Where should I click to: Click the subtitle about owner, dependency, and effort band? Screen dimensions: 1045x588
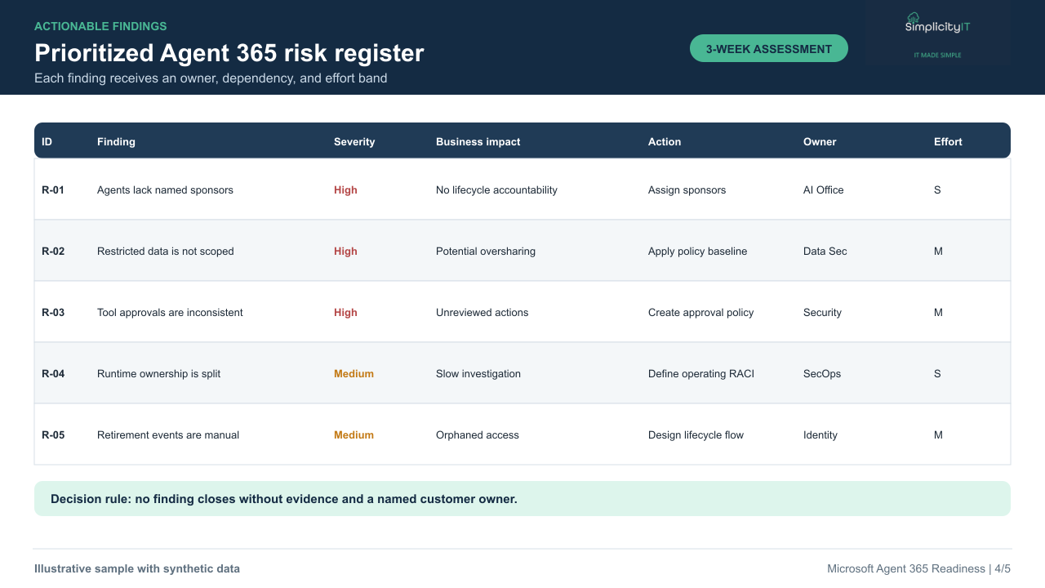[211, 78]
